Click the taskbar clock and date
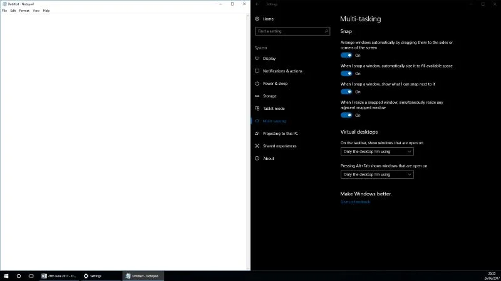 [492, 276]
